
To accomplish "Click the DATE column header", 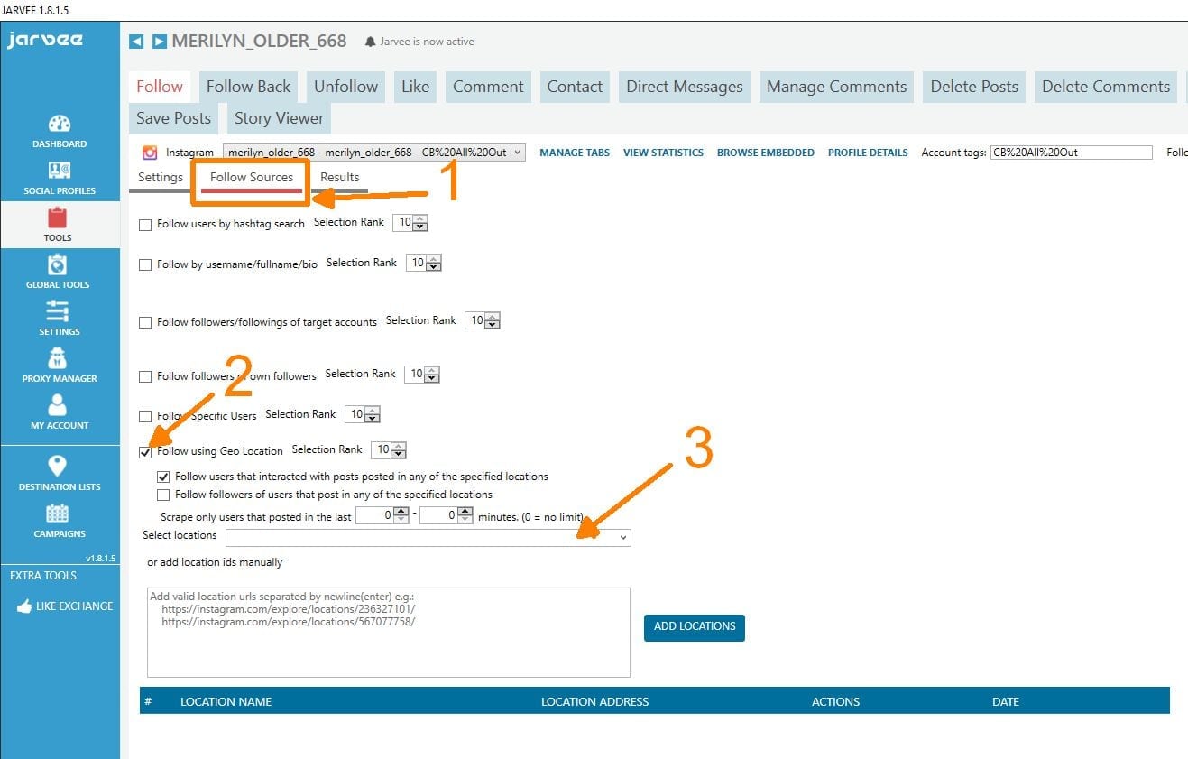I will click(1006, 701).
